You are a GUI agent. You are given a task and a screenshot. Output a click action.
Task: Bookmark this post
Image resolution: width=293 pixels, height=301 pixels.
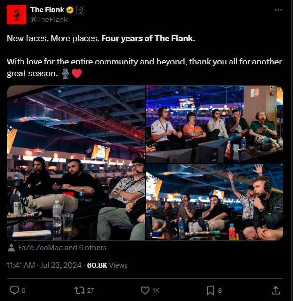[x=210, y=290]
